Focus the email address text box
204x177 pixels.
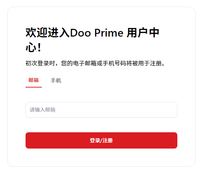click(101, 110)
